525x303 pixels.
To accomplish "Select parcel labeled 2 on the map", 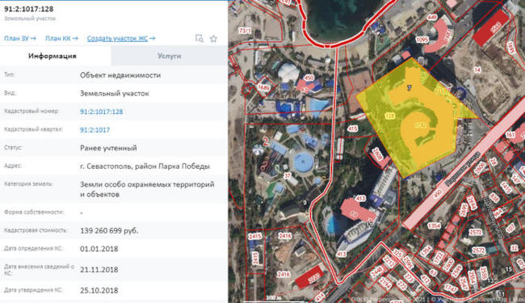I will coord(266,141).
